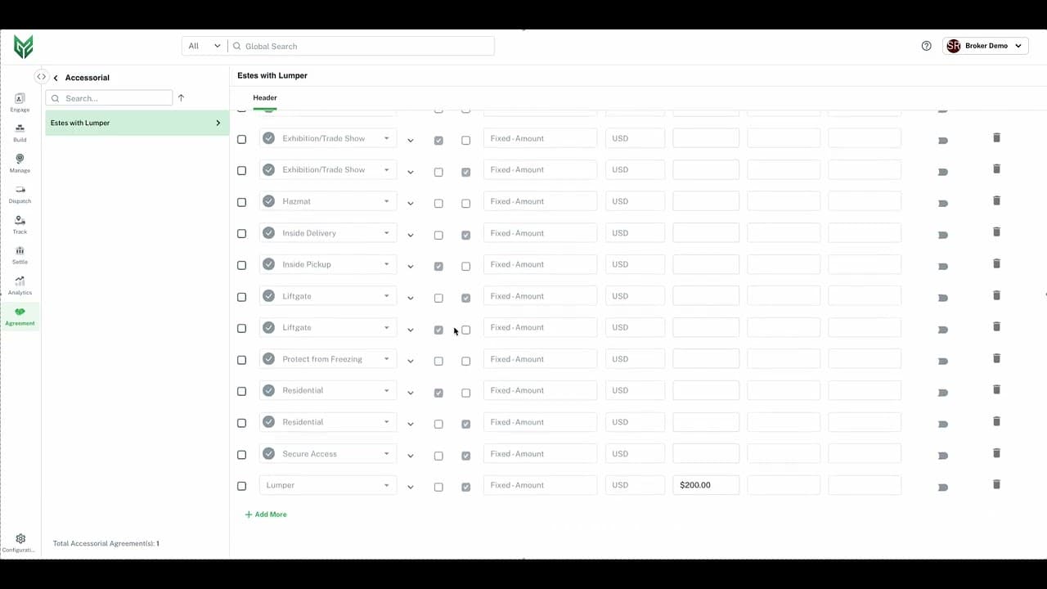Uncheck the checked box on Secure Access row

(x=465, y=456)
